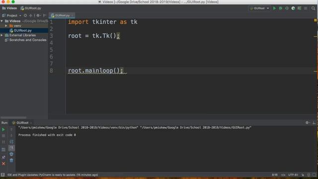Open the UTF-8 encoding selector

click(x=293, y=175)
